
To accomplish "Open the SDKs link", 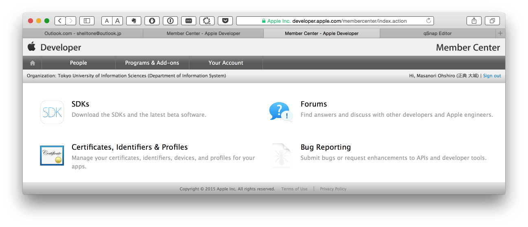I will pyautogui.click(x=80, y=104).
